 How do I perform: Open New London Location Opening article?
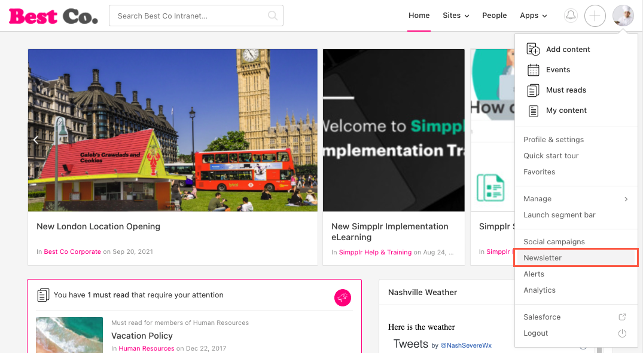click(x=99, y=226)
